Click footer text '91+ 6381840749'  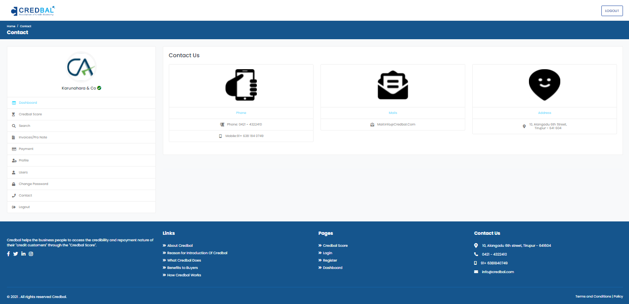pyautogui.click(x=494, y=263)
